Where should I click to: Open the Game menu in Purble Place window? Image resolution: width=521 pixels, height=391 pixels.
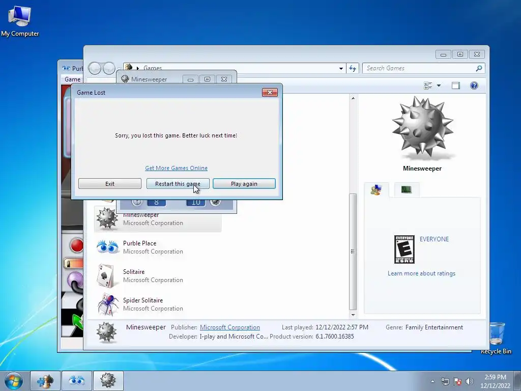[72, 79]
